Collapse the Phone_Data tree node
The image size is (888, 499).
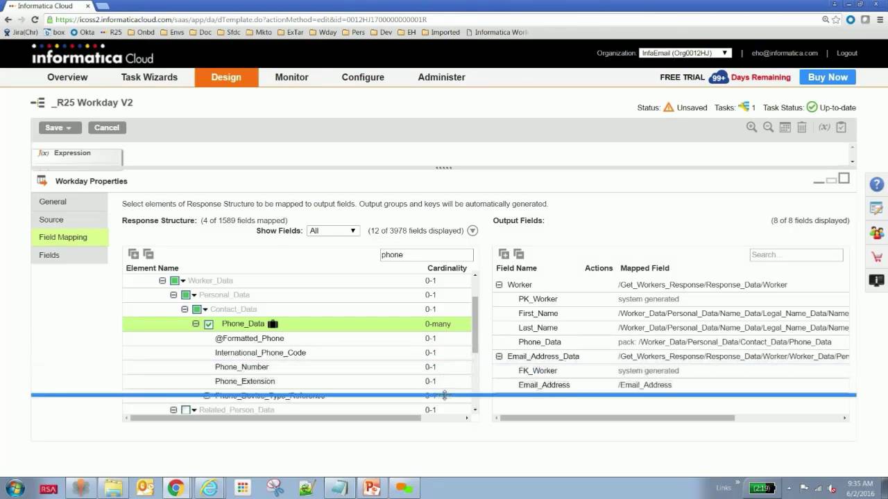click(x=196, y=324)
